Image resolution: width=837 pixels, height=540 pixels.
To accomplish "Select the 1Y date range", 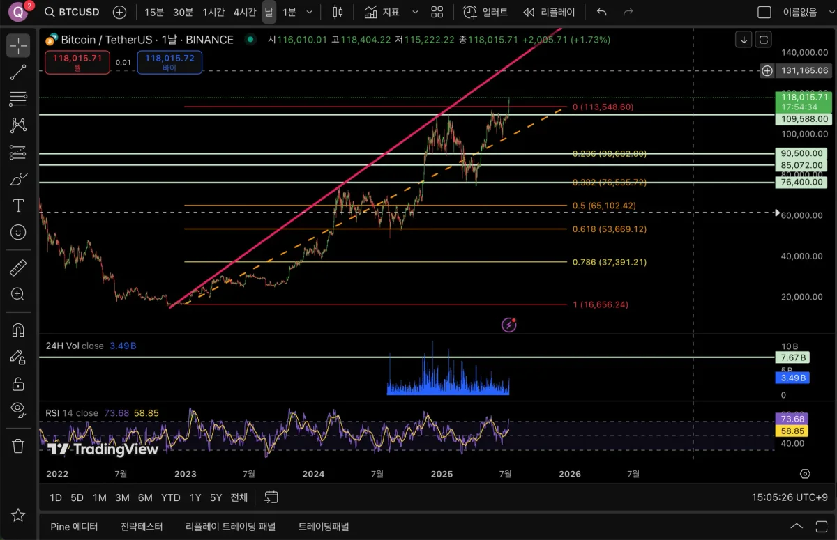I will coord(195,497).
